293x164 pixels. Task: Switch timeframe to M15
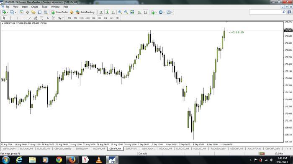point(82,18)
